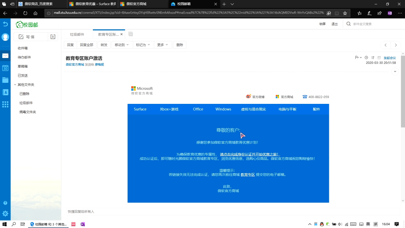Click the open in new window icon
405x228 pixels.
point(379,58)
